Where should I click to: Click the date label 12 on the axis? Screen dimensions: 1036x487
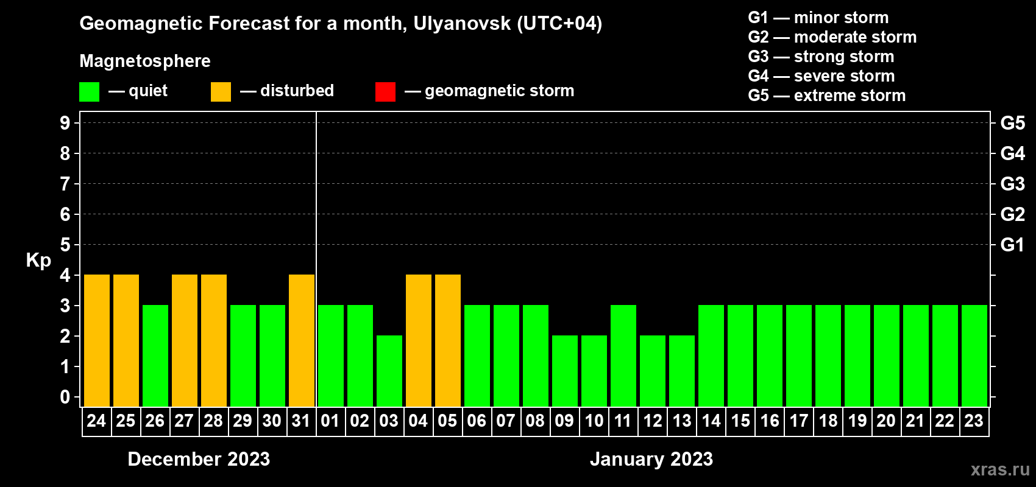(x=652, y=421)
